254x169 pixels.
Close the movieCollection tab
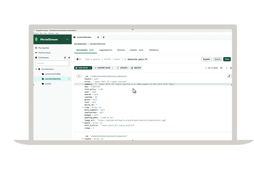pos(98,37)
